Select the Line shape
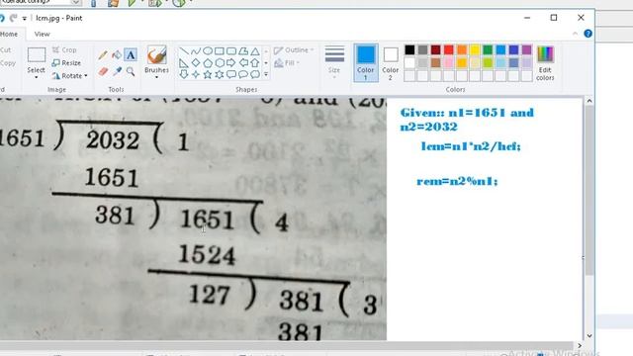This screenshot has height=356, width=633. click(184, 51)
